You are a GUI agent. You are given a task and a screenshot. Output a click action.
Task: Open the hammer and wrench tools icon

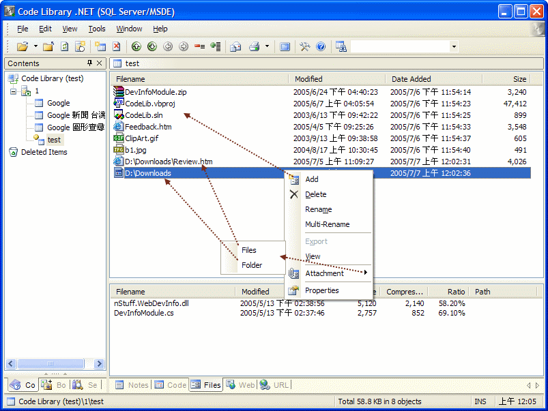pyautogui.click(x=305, y=46)
